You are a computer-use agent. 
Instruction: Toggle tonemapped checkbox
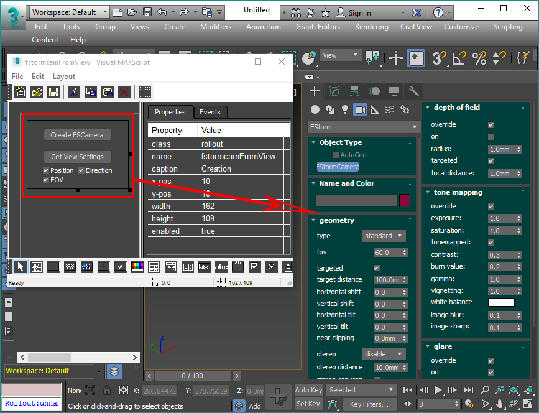491,243
